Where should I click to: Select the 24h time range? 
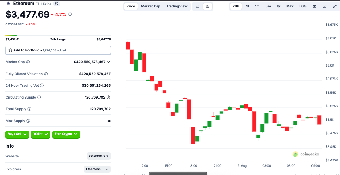point(236,6)
